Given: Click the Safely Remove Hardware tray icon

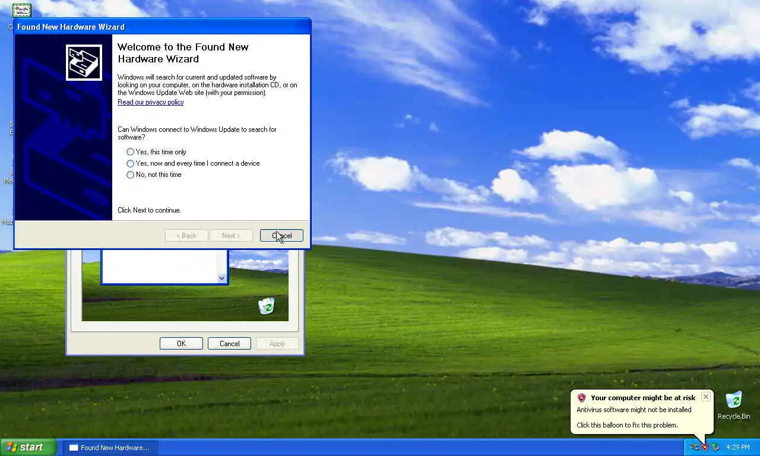Looking at the screenshot, I should point(716,447).
